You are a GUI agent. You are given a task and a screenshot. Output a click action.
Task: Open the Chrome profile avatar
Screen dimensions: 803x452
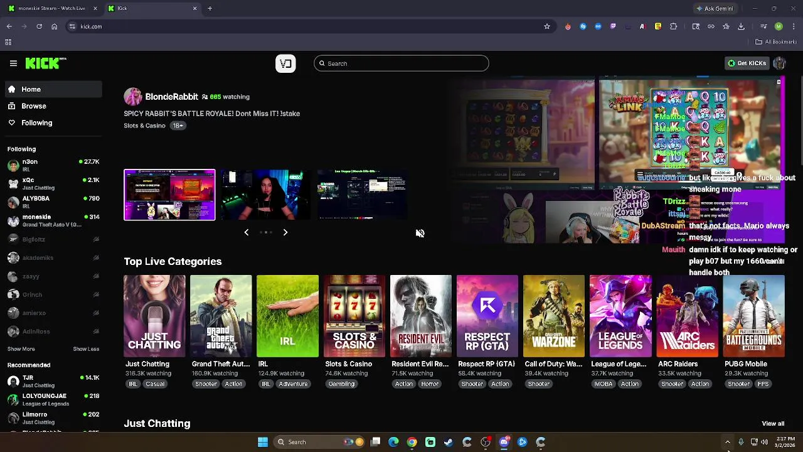tap(779, 26)
